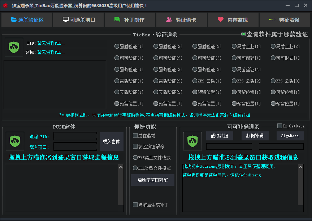Open the 补丁制作 tab
Image resolution: width=312 pixels, height=221 pixels.
pos(130,20)
